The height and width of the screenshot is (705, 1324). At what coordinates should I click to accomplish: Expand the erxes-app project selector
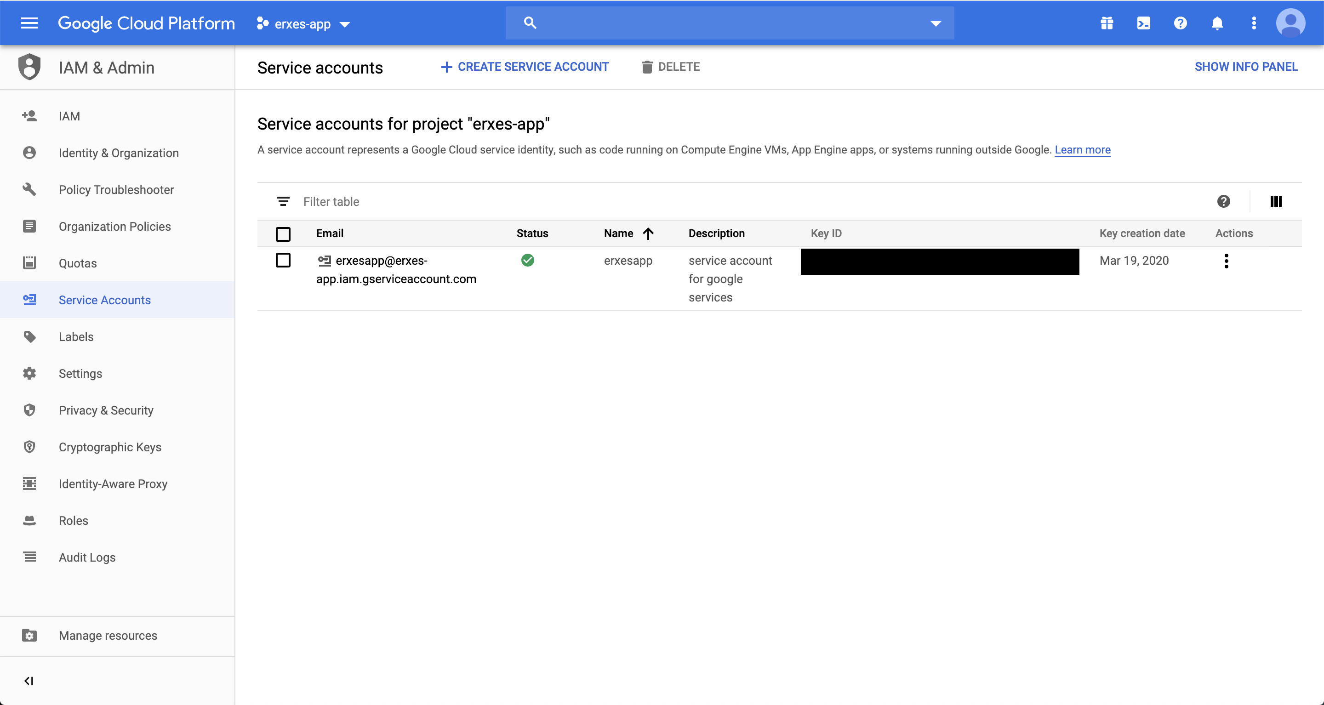click(303, 23)
